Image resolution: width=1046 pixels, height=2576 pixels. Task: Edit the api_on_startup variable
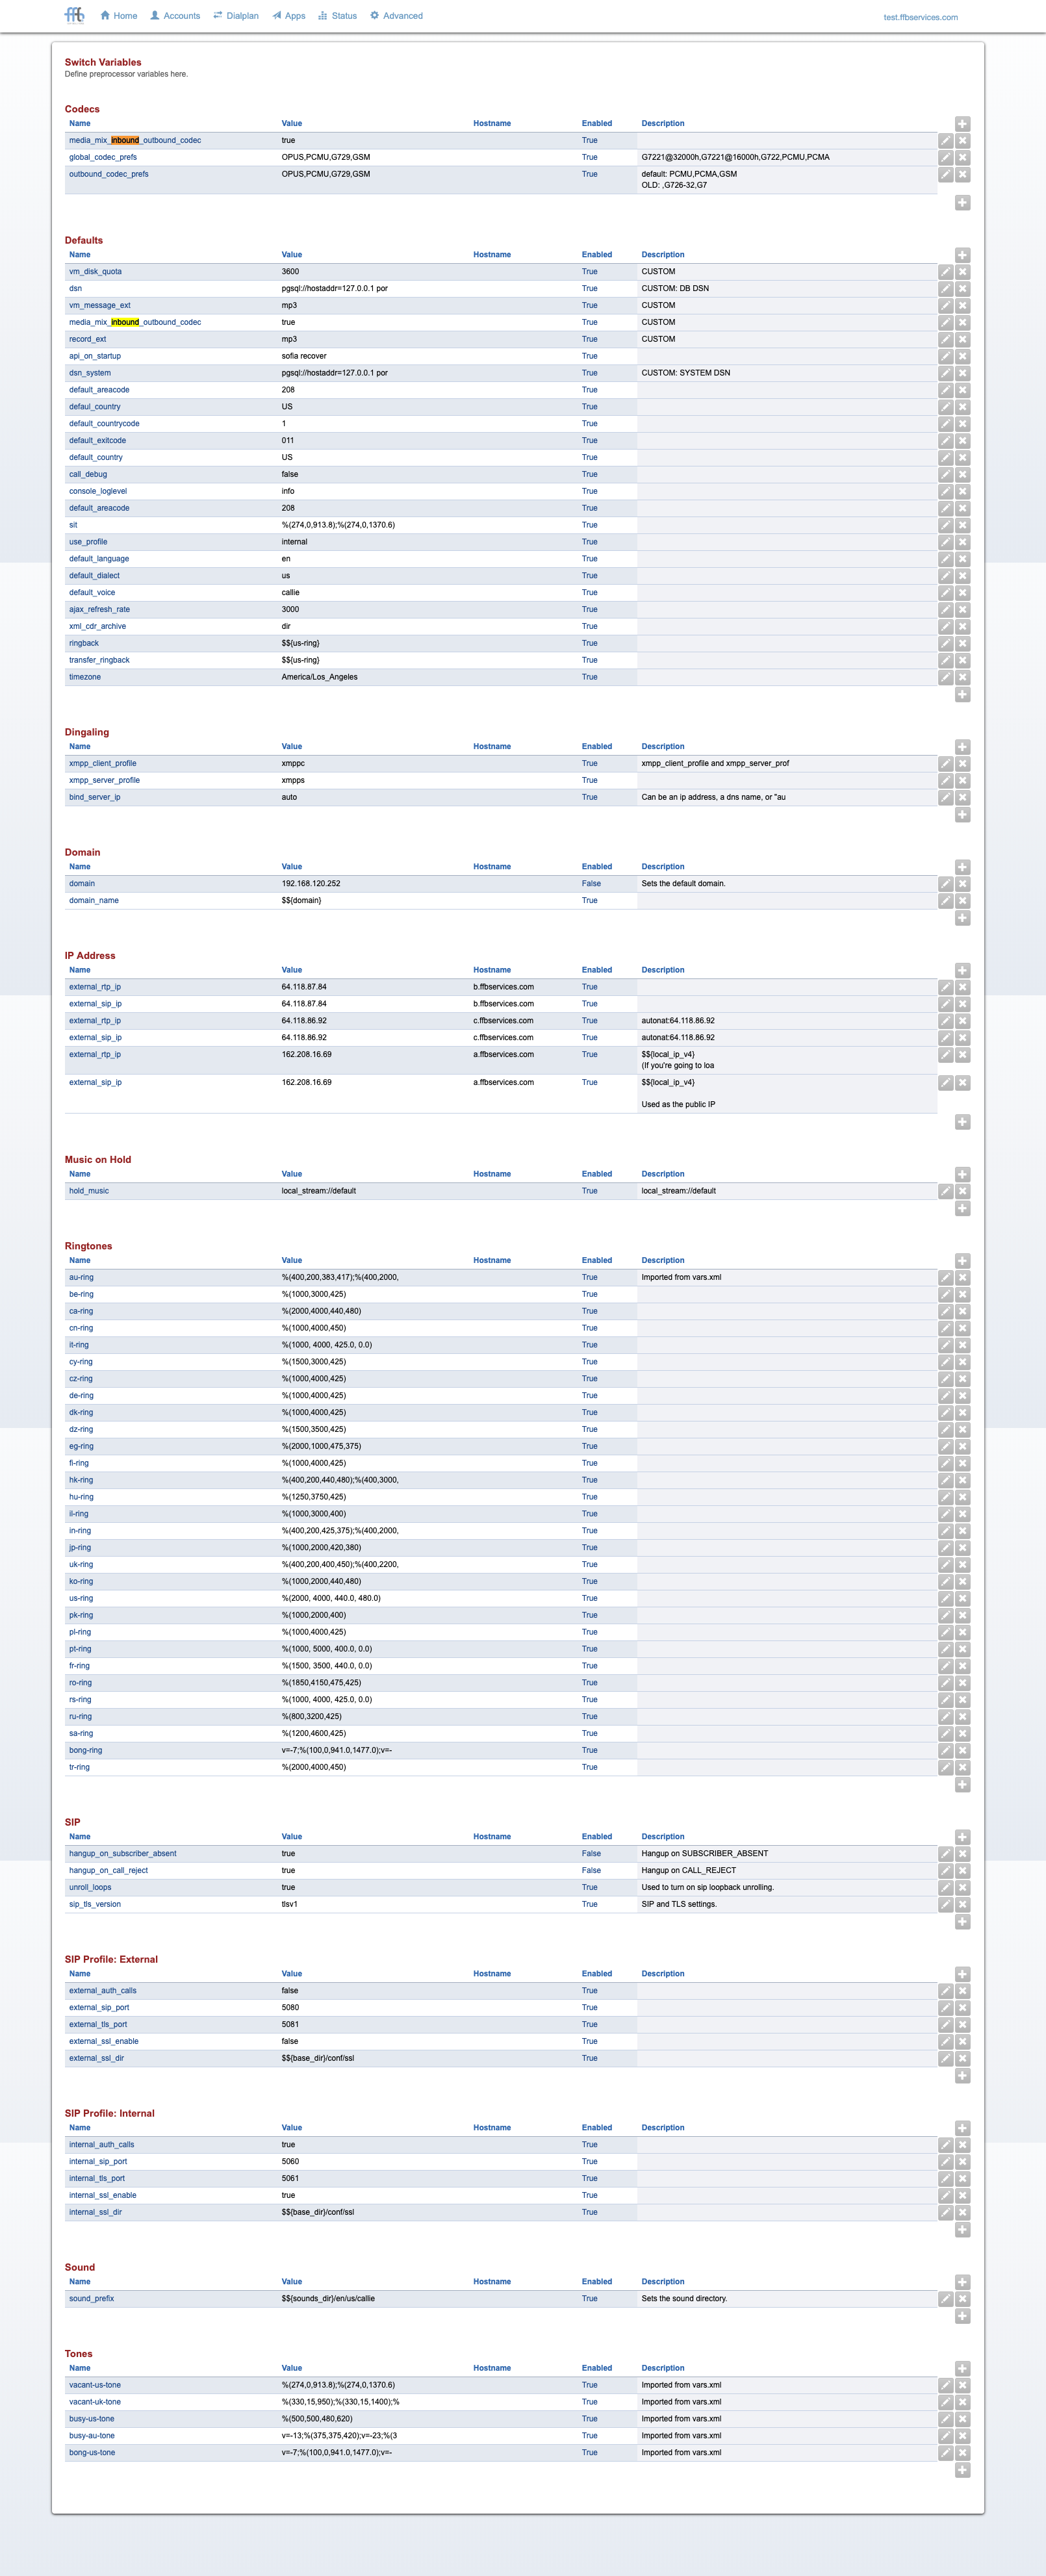click(945, 357)
